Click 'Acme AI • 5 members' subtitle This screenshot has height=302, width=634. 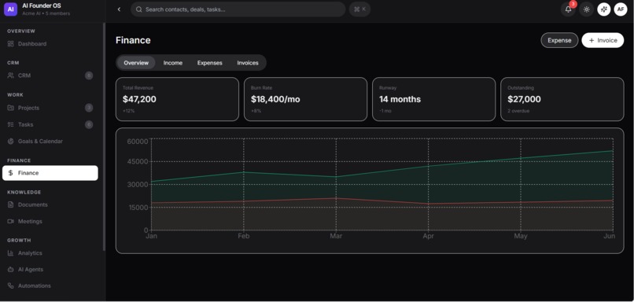46,13
